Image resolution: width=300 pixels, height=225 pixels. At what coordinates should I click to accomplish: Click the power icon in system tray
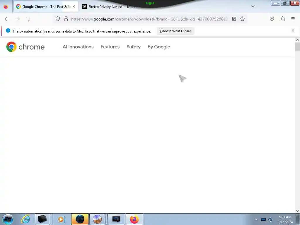click(270, 219)
